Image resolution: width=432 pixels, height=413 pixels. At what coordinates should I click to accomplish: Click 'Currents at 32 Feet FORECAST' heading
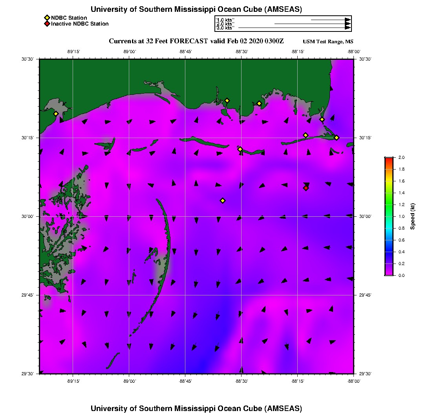click(158, 41)
